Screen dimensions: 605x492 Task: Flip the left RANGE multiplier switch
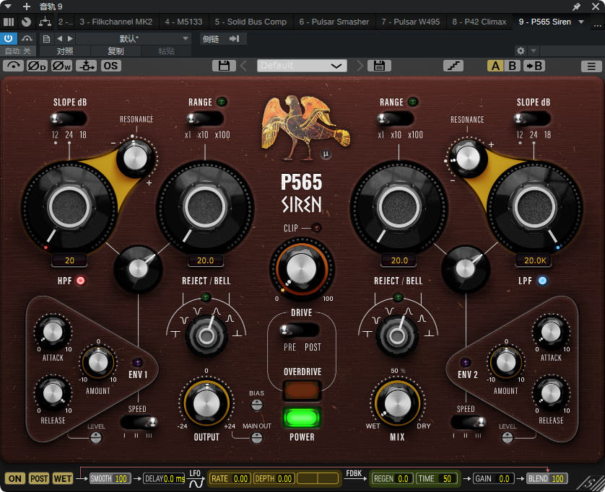[205, 118]
